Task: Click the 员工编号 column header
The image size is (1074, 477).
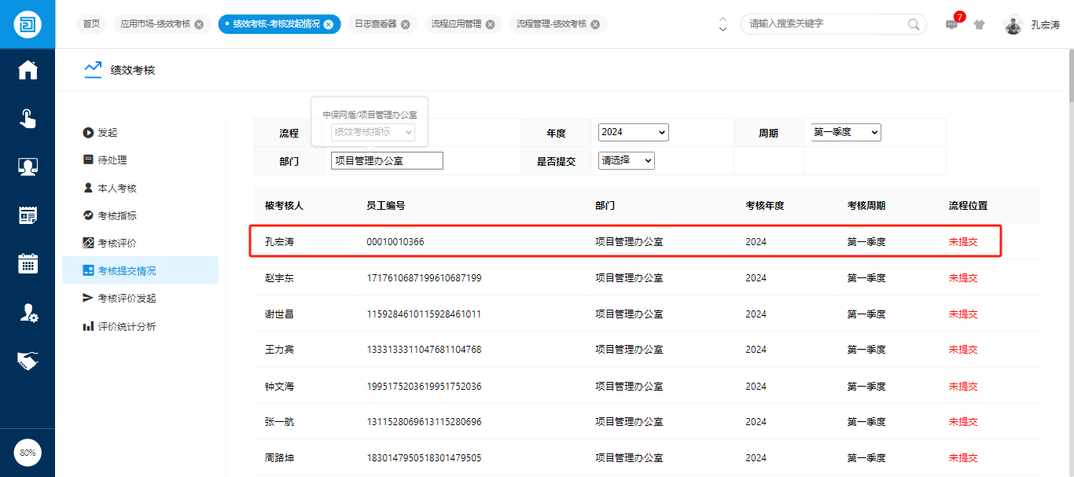Action: [385, 206]
